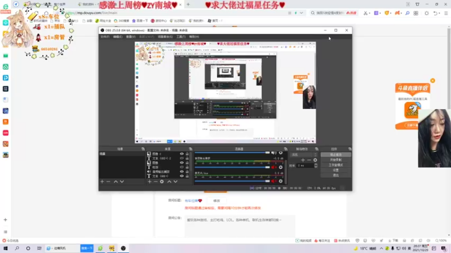
Task: Expand the address bar dropdown chevron
Action: pyautogui.click(x=301, y=13)
